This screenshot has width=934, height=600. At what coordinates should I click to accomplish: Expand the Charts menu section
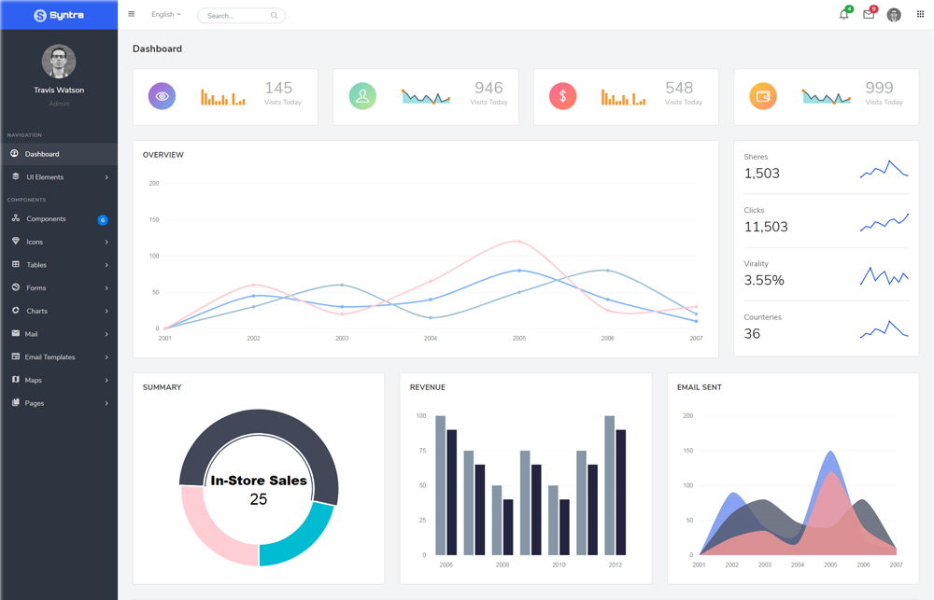(x=59, y=311)
